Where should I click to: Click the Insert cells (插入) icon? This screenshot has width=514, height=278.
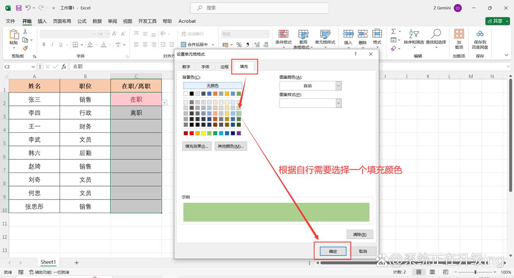point(348,34)
